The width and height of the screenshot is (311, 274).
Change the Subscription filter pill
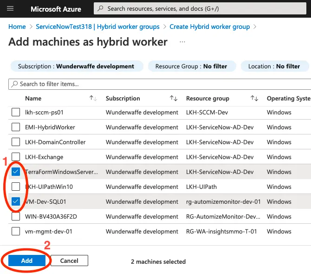point(77,66)
